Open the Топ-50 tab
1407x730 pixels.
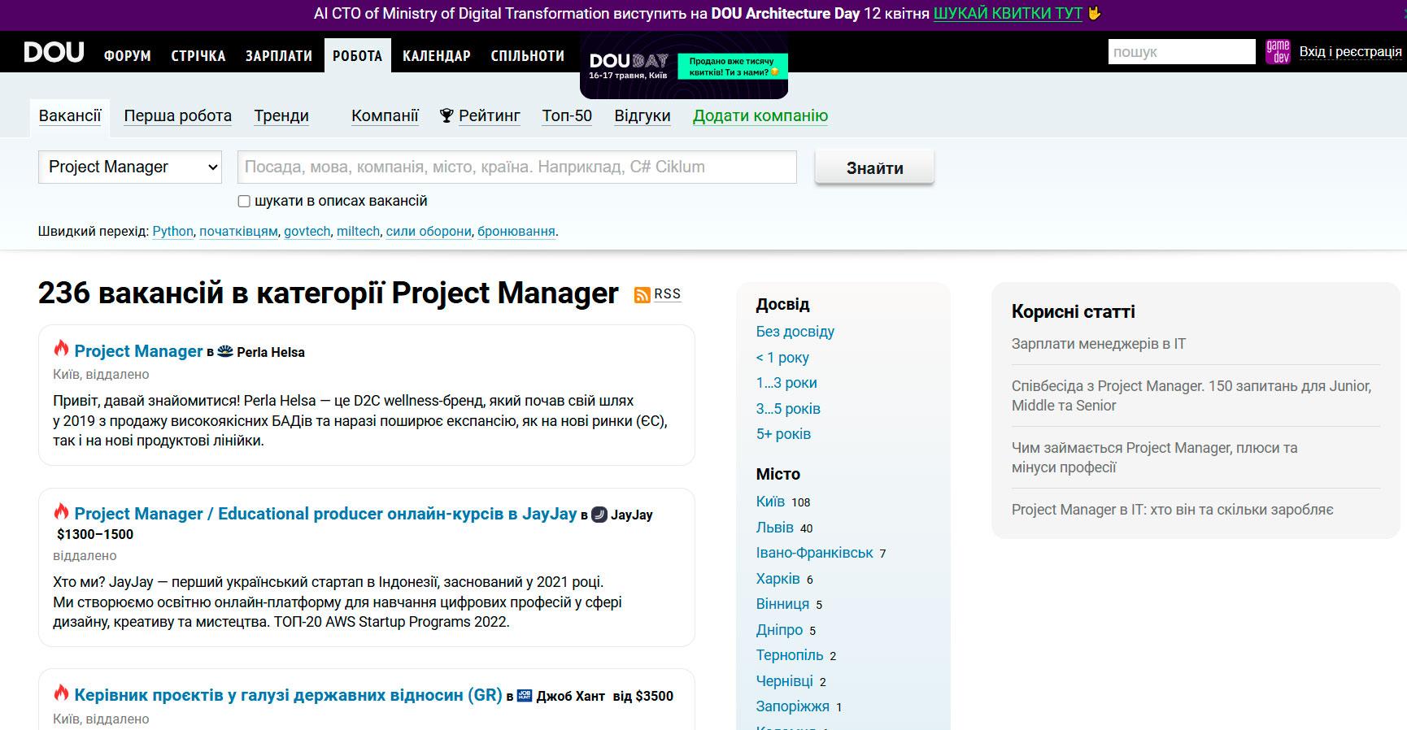coord(567,116)
